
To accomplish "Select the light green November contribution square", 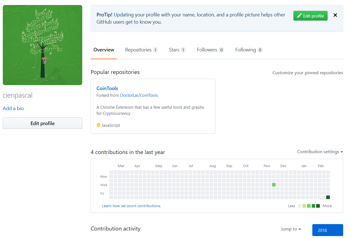I will click(274, 185).
